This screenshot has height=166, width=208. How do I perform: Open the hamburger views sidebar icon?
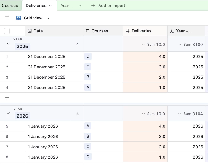(7, 18)
